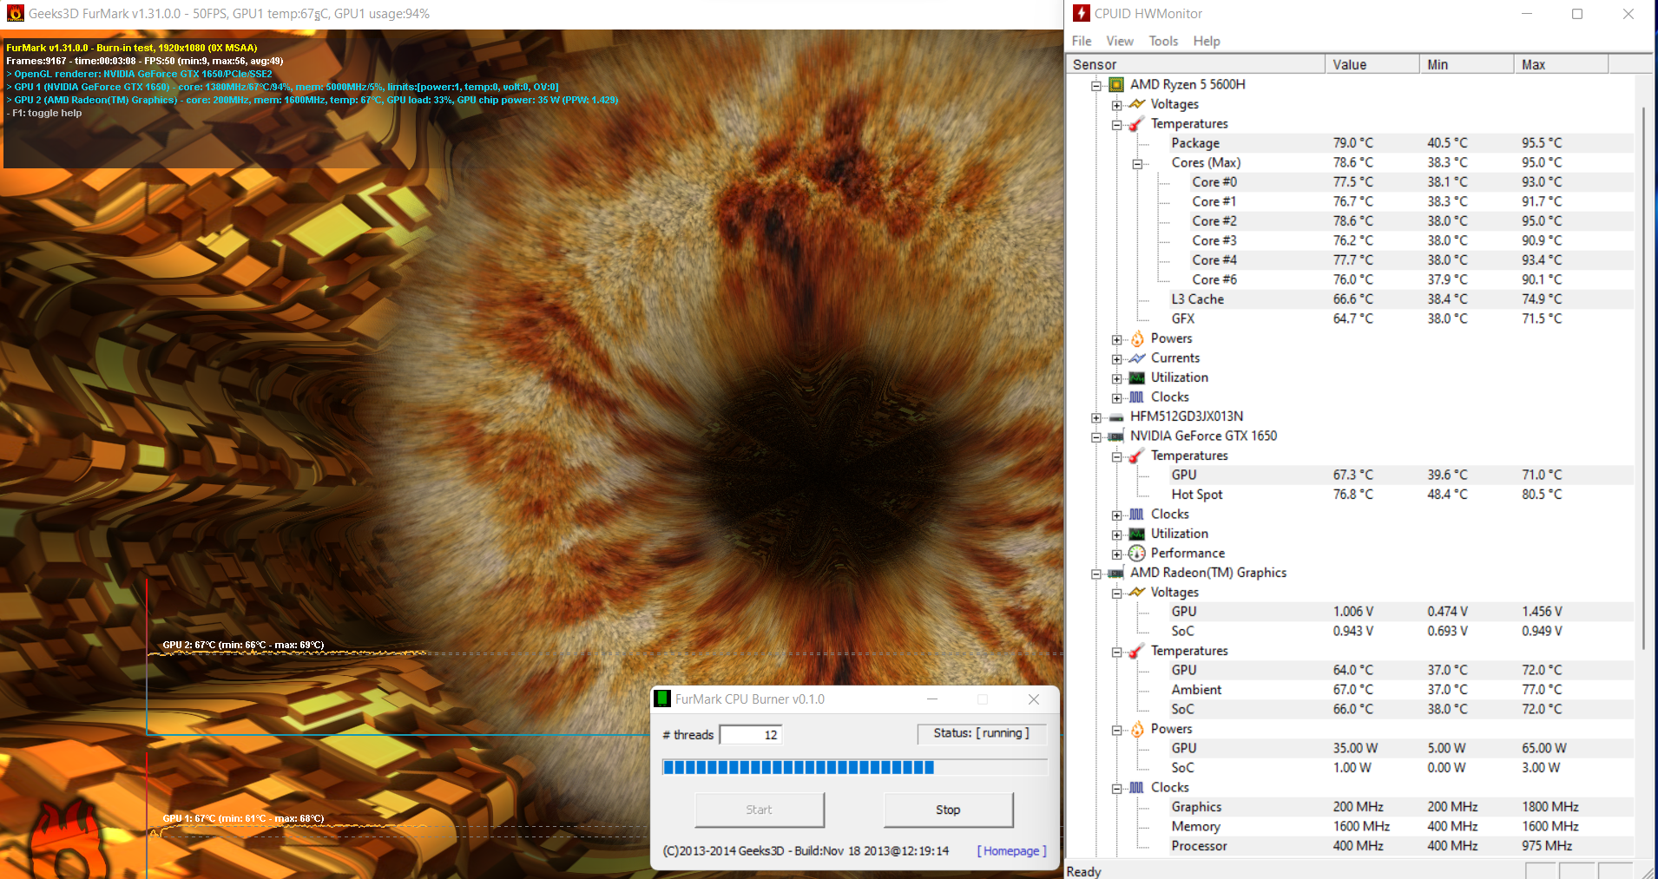Viewport: 1658px width, 879px height.
Task: Collapse the Cores (Max) node
Action: [1137, 164]
